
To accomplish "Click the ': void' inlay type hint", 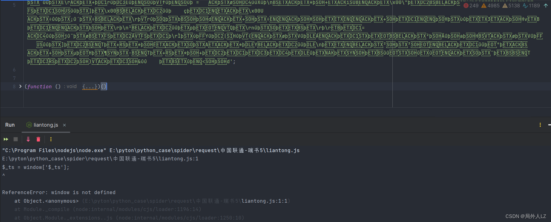I will 70,86.
